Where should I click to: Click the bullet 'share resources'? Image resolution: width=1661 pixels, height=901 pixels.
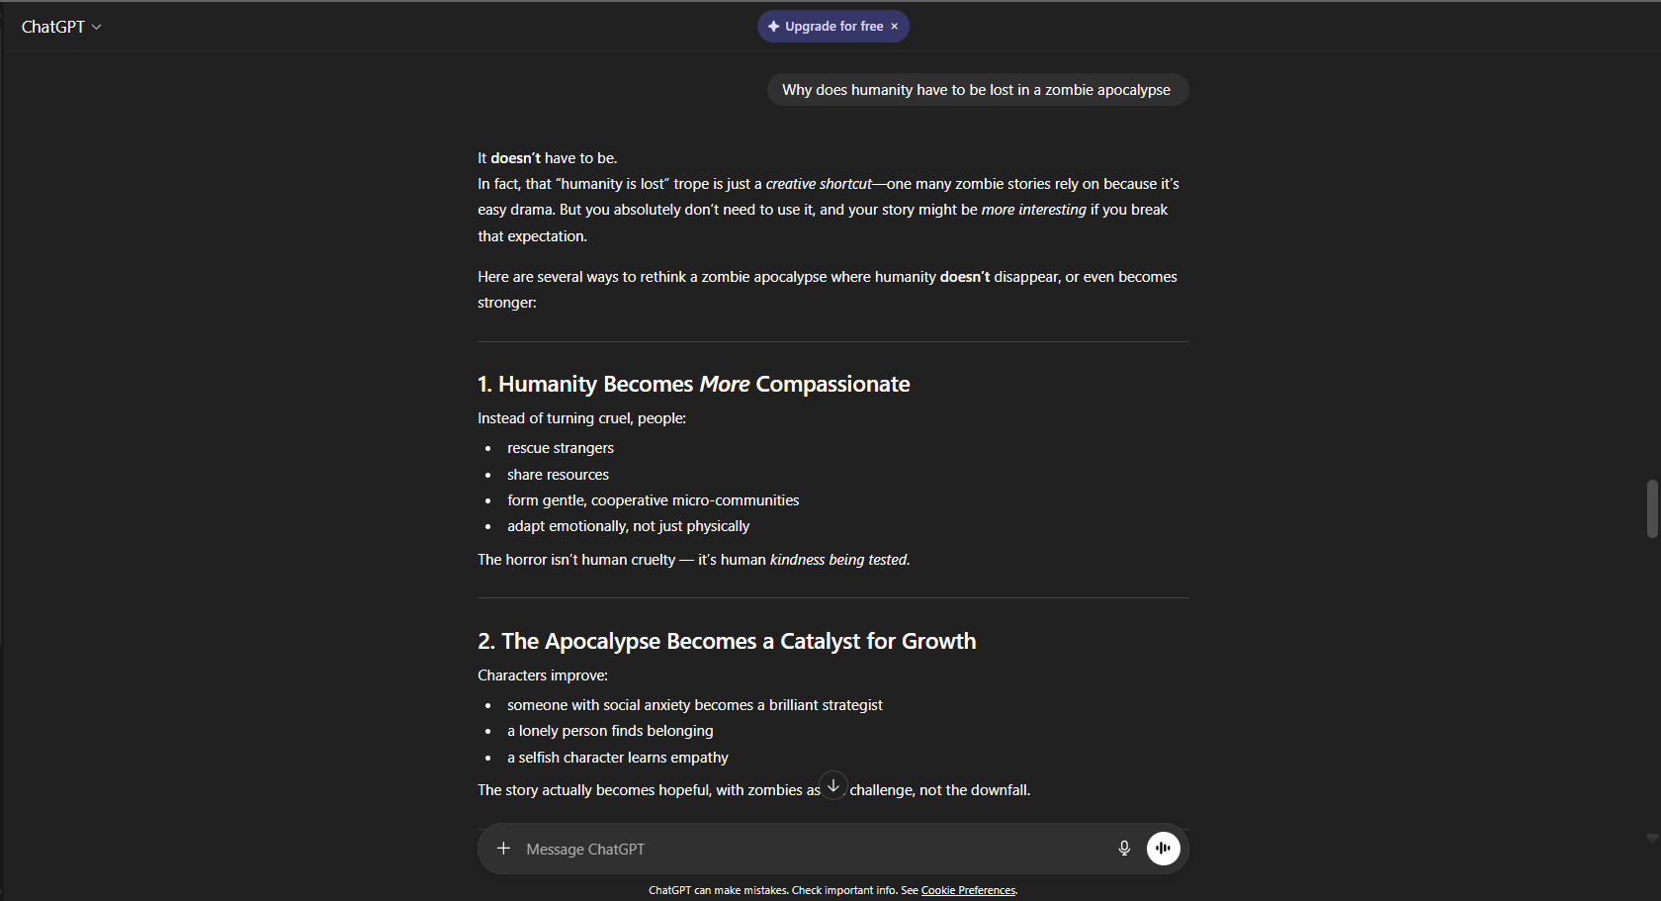coord(558,474)
